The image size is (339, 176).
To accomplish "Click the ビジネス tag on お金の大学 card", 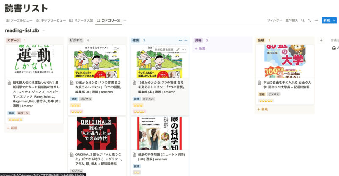I will tap(273, 94).
